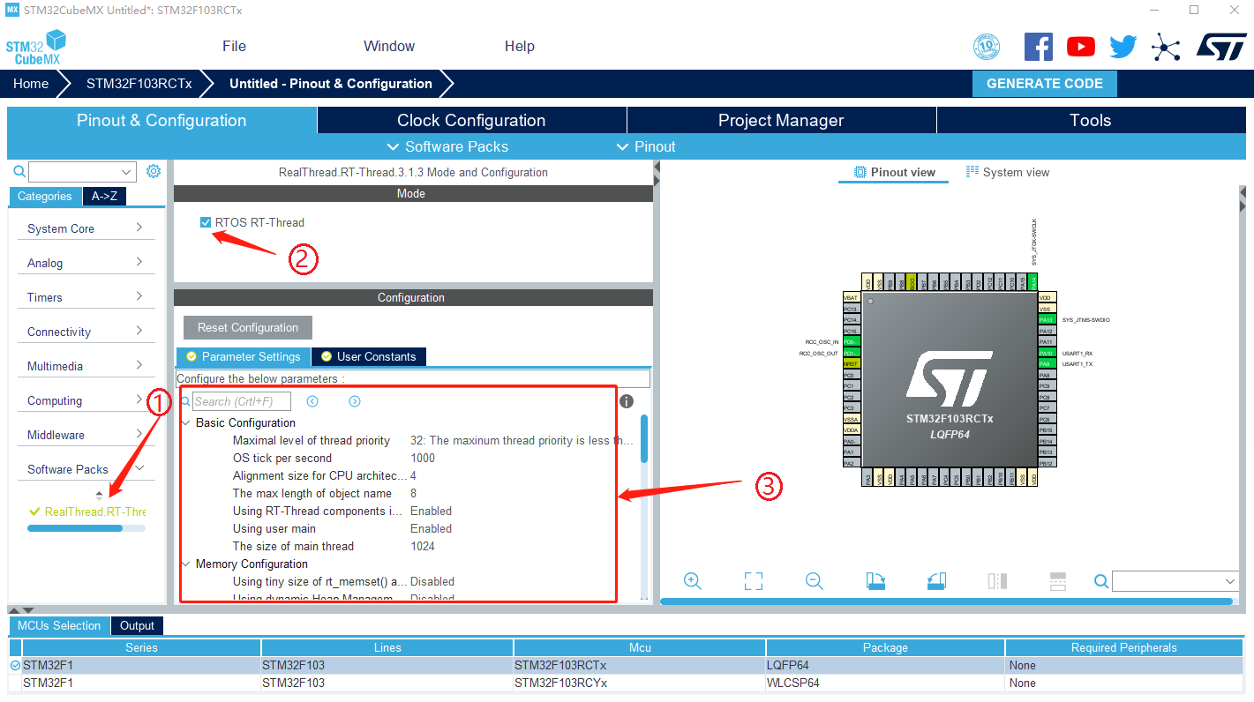Collapse the Basic Configuration parameter group
This screenshot has width=1254, height=702.
click(185, 423)
